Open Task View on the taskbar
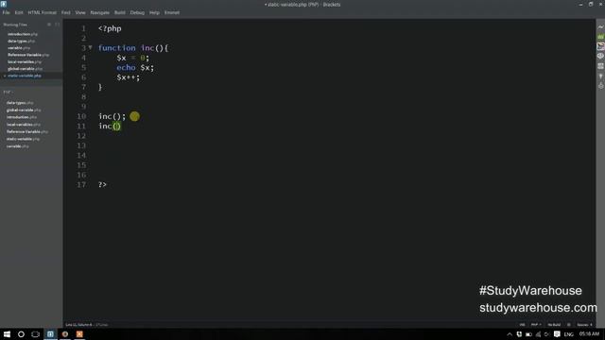This screenshot has width=605, height=340. pos(36,334)
